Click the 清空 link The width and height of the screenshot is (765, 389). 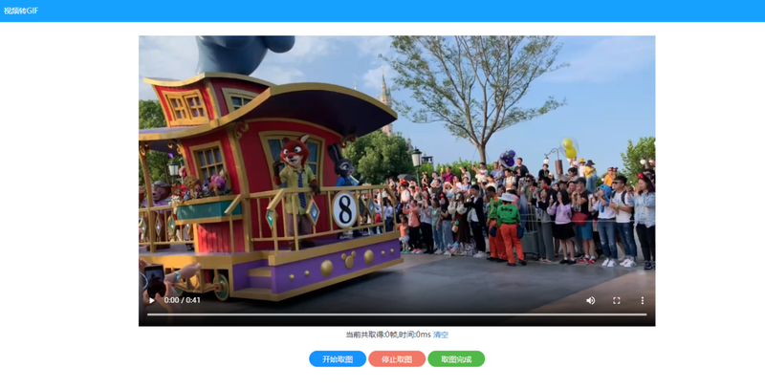pos(441,335)
